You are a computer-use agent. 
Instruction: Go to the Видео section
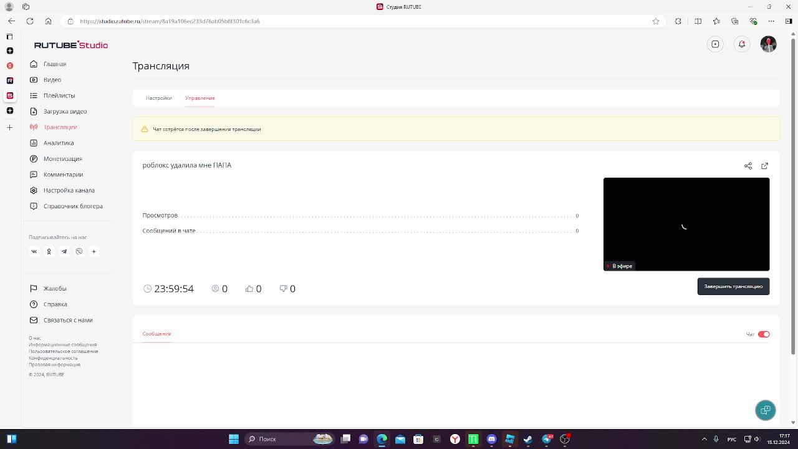coord(52,80)
